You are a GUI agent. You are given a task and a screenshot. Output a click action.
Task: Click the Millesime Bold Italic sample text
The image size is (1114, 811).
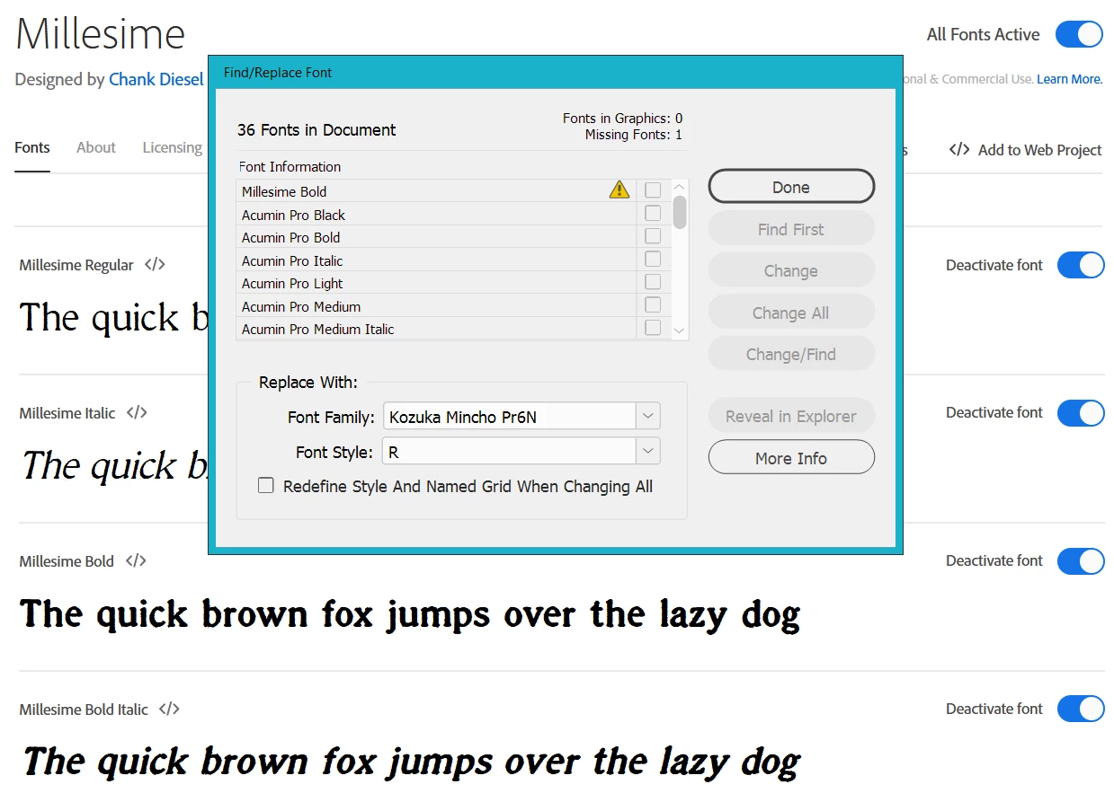coord(410,763)
